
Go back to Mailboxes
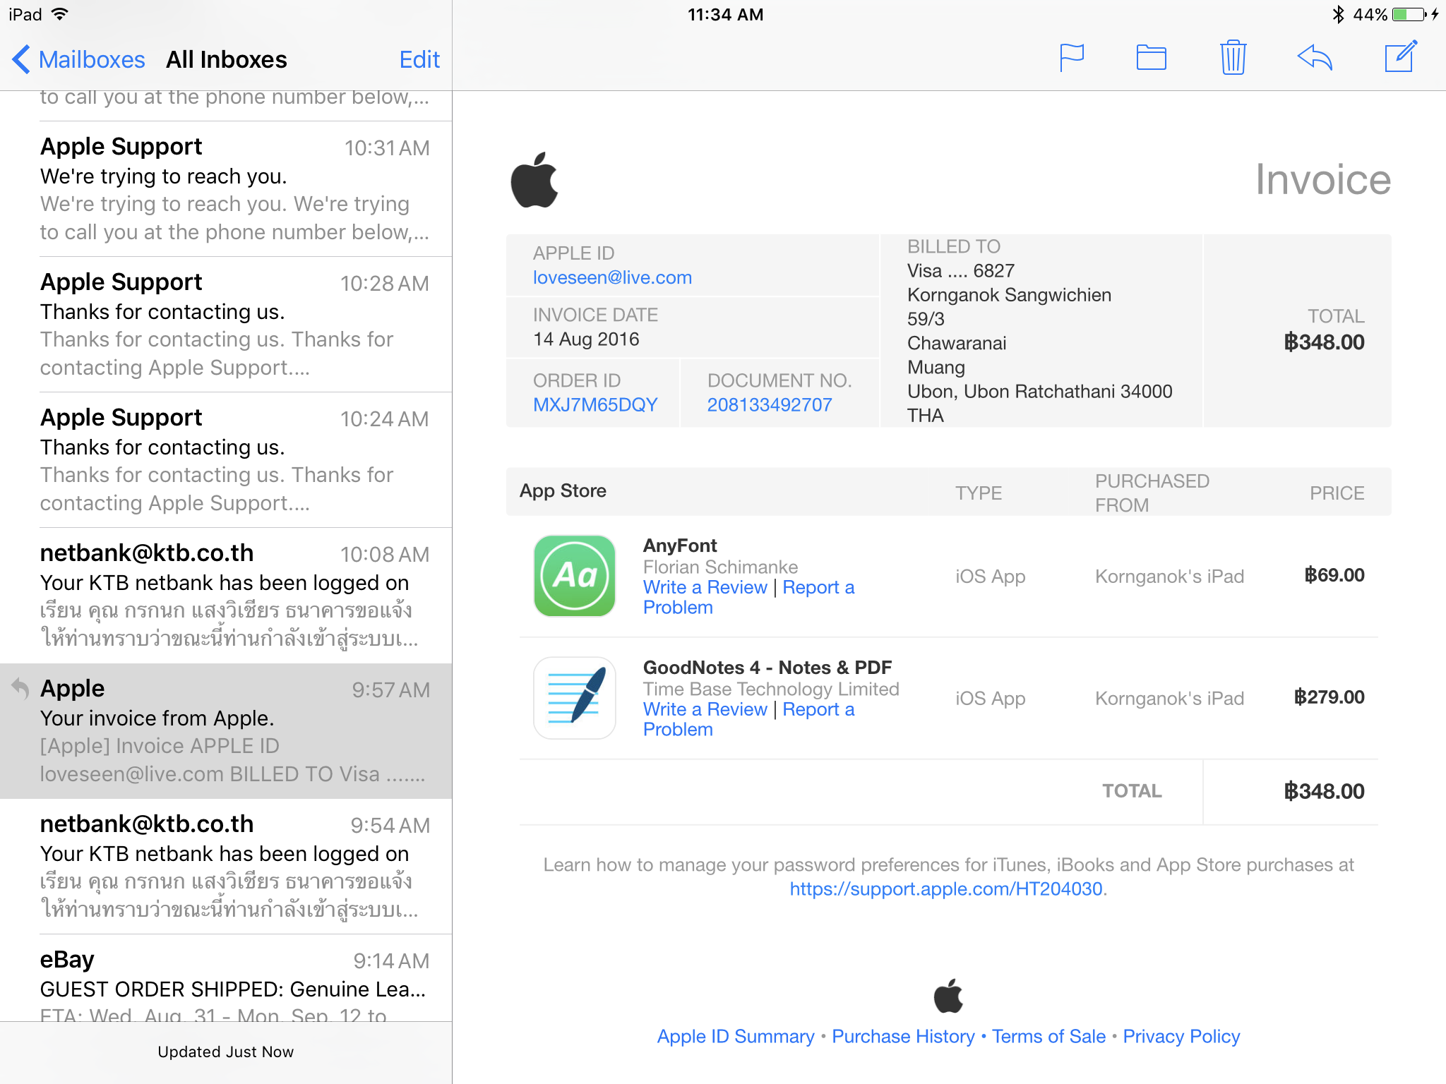pos(78,59)
